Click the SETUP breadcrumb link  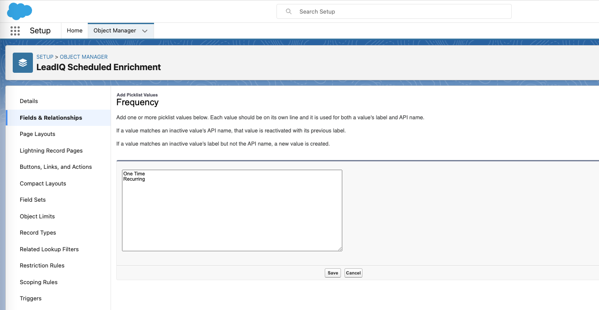(x=45, y=57)
